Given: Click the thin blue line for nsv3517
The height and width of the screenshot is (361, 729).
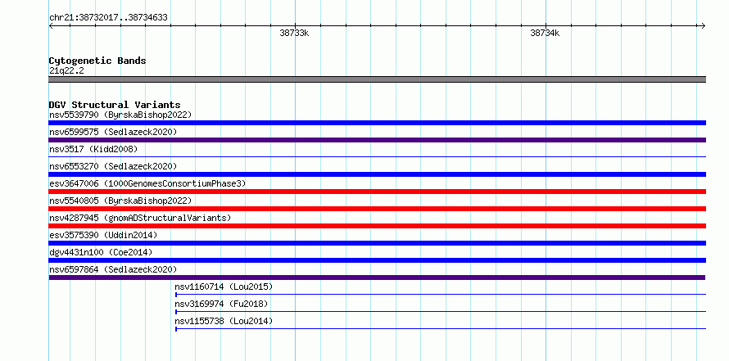Looking at the screenshot, I should (x=378, y=156).
